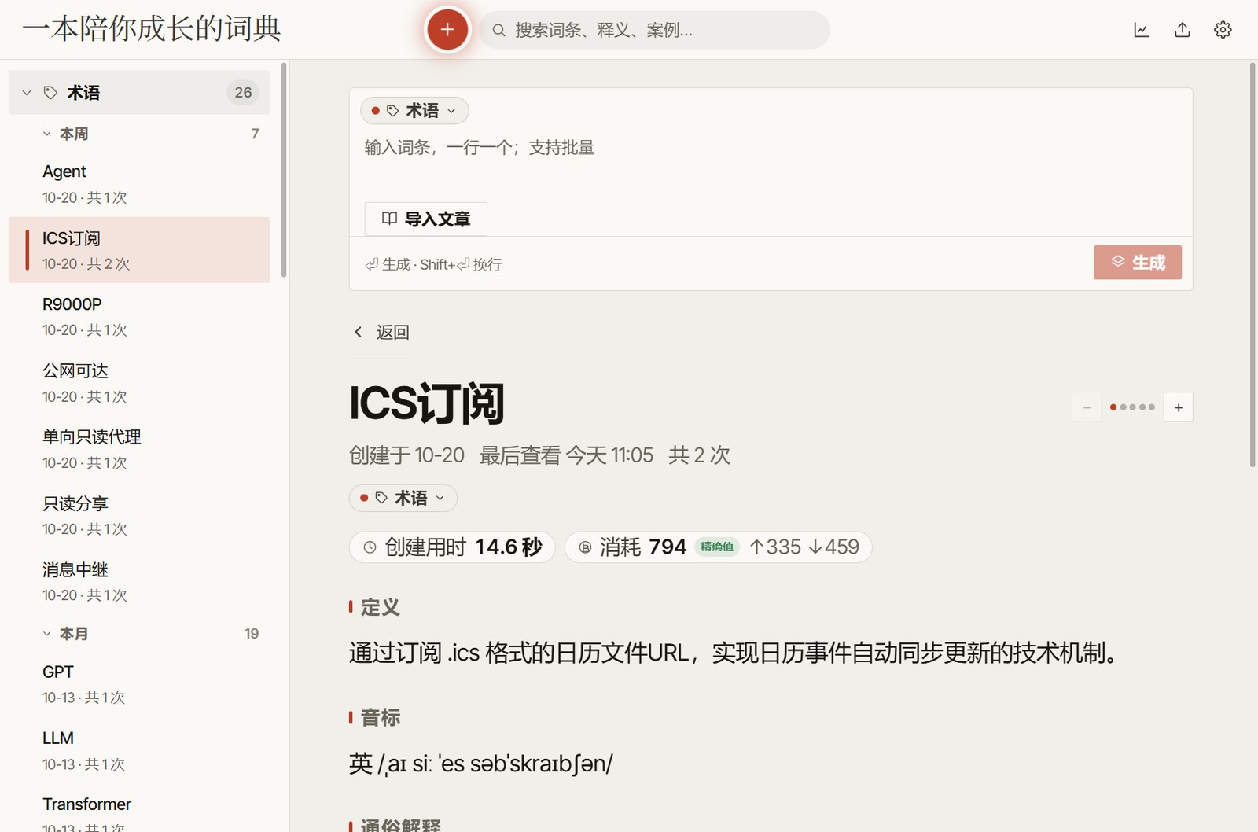Focus the search entries input field

tap(654, 30)
